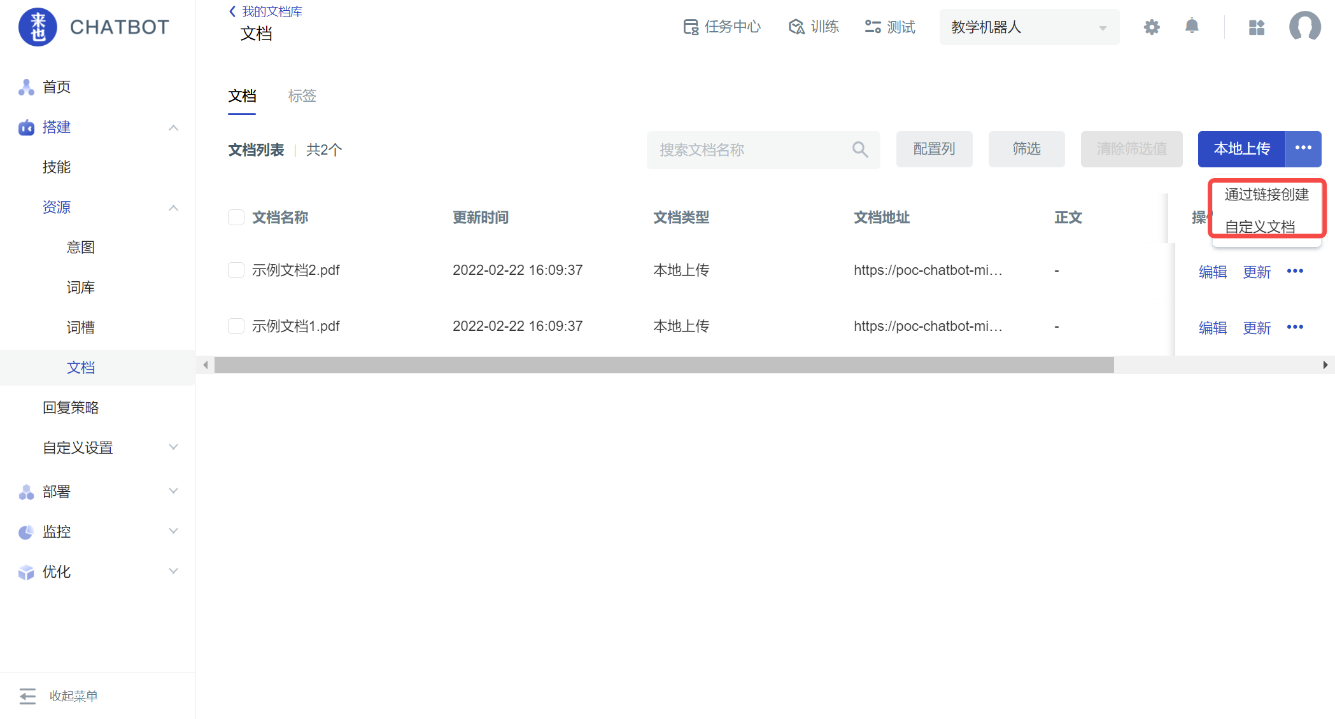Image resolution: width=1335 pixels, height=719 pixels.
Task: Click the search magnifier icon
Action: click(x=860, y=150)
